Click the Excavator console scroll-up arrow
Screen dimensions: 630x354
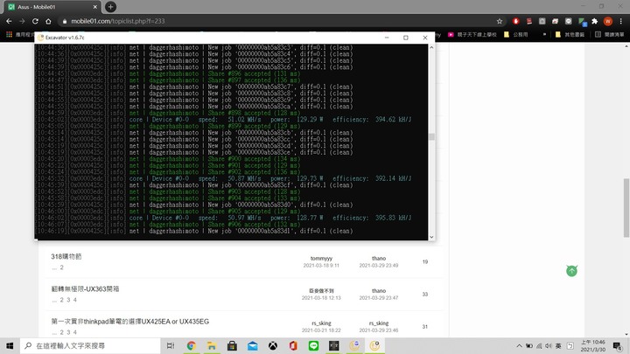coord(431,47)
